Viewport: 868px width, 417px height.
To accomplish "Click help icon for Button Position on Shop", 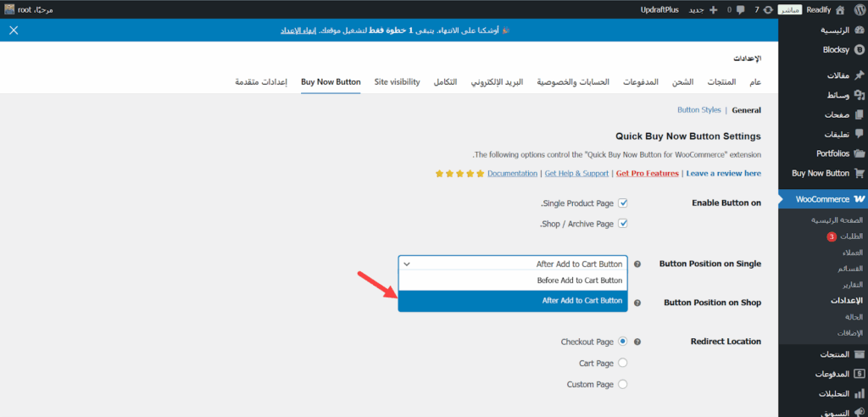I will click(x=637, y=303).
